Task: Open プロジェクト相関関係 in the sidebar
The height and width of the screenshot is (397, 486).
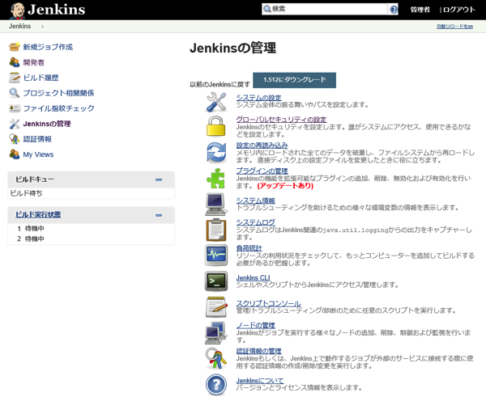Action: pyautogui.click(x=58, y=93)
